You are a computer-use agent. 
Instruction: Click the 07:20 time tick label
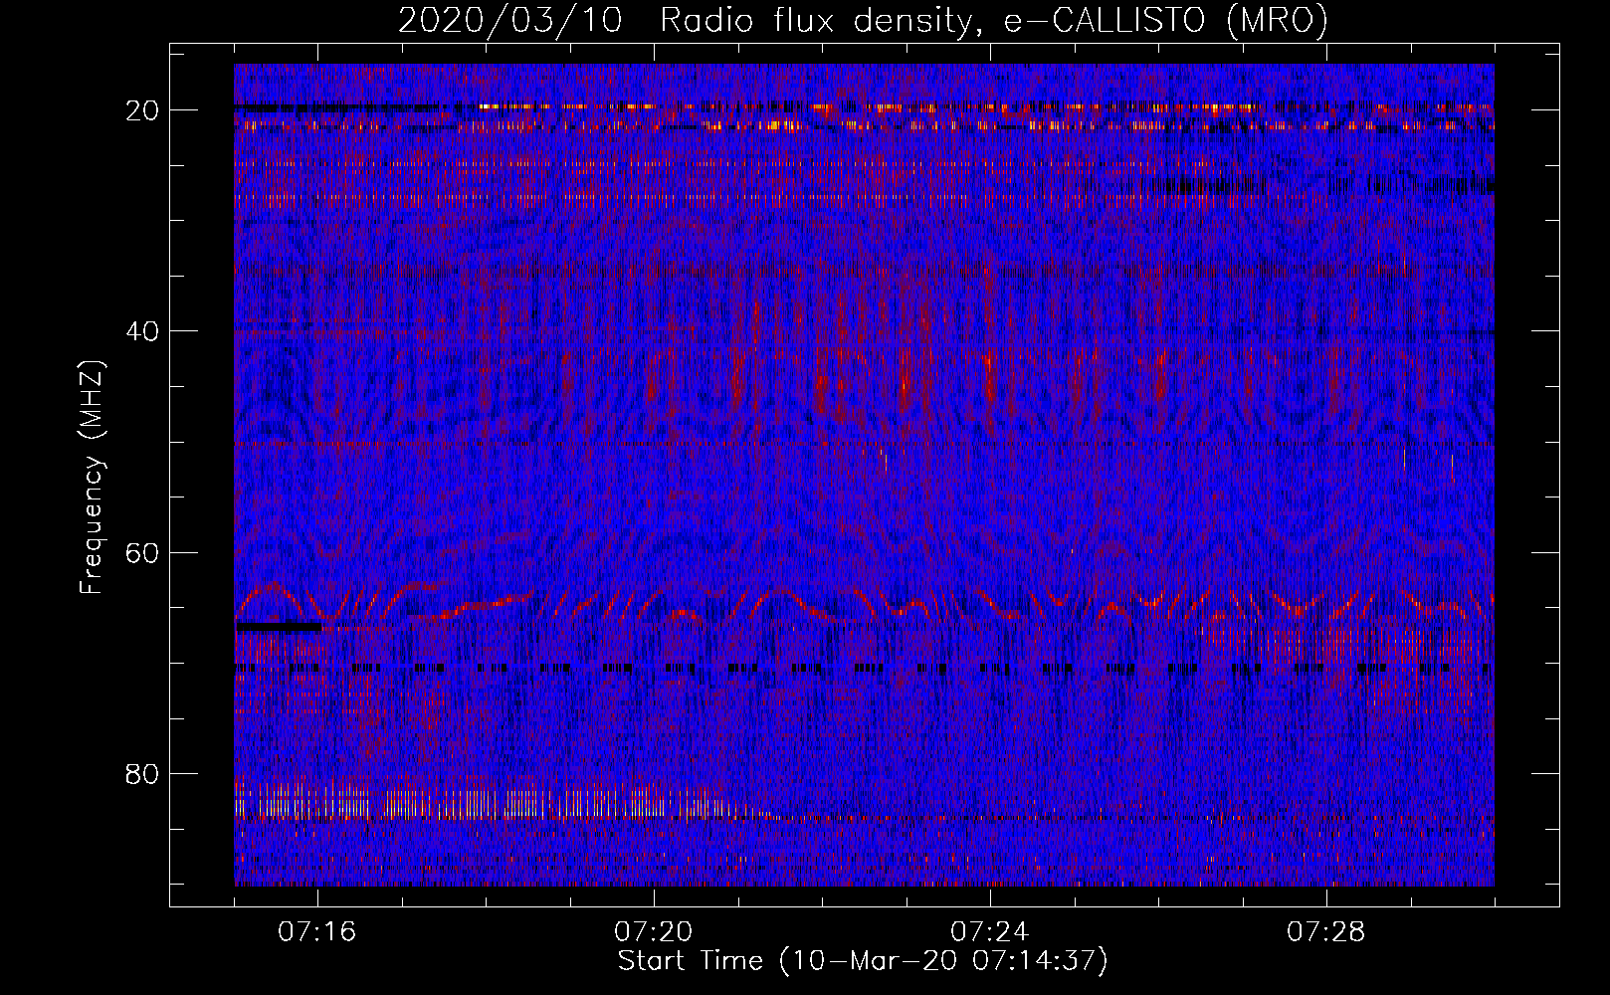click(x=654, y=932)
